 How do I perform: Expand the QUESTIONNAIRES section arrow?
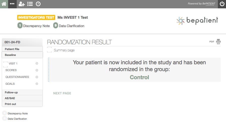[x=37, y=77]
